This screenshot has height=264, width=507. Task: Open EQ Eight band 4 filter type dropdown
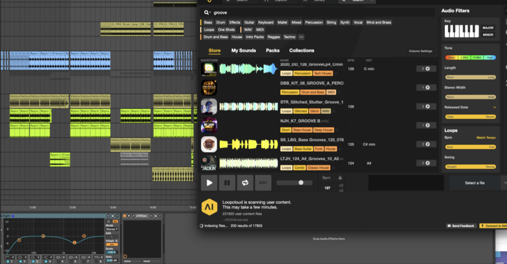click(x=47, y=257)
